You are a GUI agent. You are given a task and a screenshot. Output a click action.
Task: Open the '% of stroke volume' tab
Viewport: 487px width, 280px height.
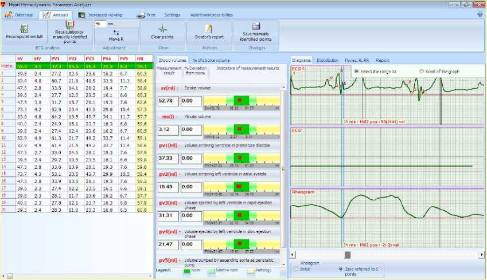point(211,60)
